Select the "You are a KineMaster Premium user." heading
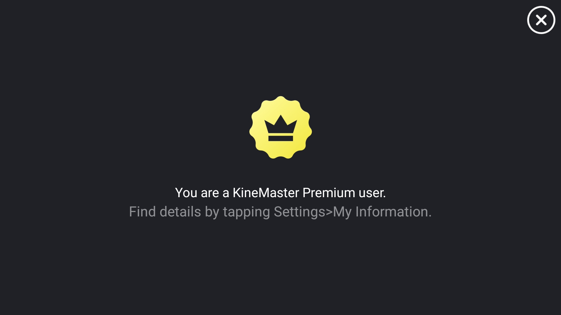This screenshot has height=315, width=561. 280,193
